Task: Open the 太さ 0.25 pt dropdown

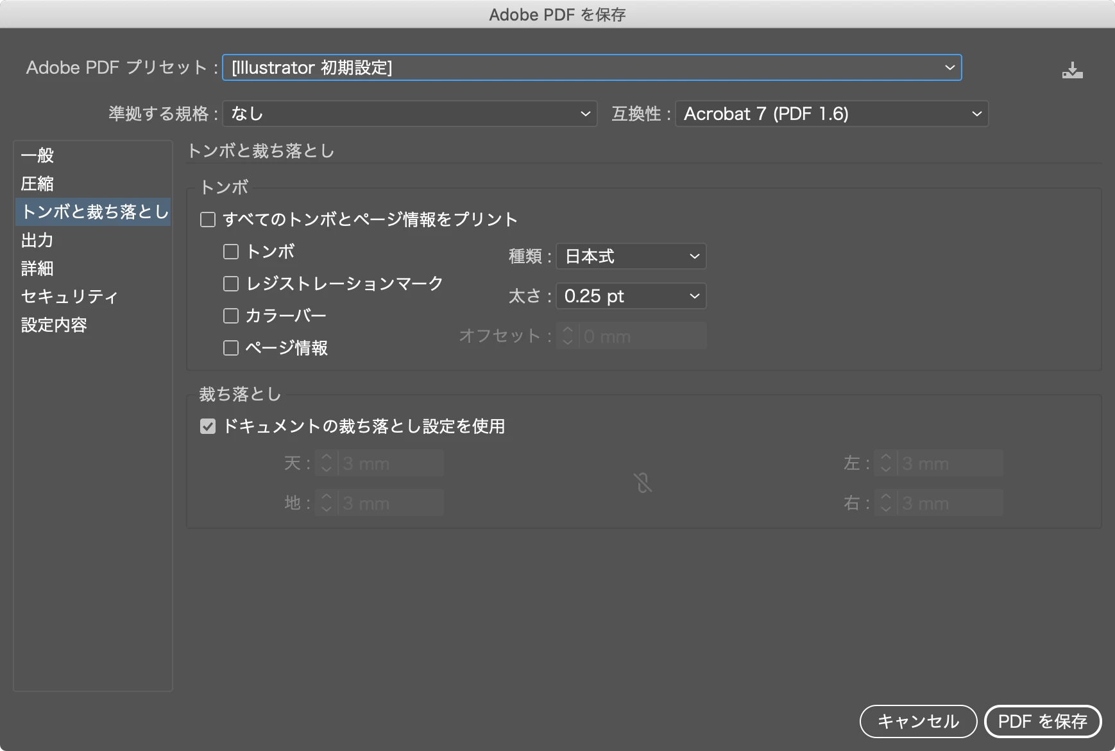Action: pyautogui.click(x=631, y=296)
